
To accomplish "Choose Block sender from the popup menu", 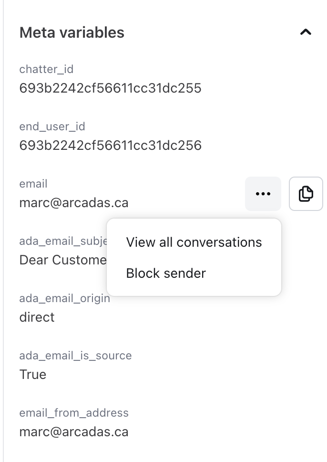I will click(166, 273).
